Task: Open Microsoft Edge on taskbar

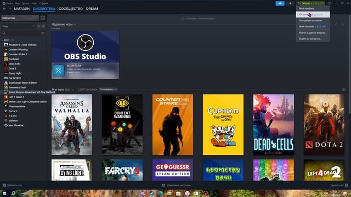Action: tap(161, 193)
